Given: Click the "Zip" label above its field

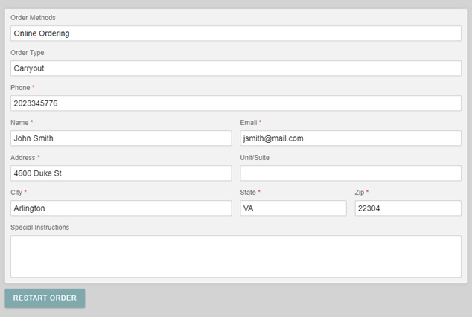Looking at the screenshot, I should coord(359,193).
